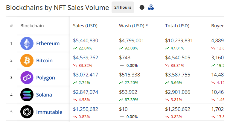Sort by the Wash (USD) column header
Image resolution: width=230 pixels, height=122 pixels.
pos(133,26)
